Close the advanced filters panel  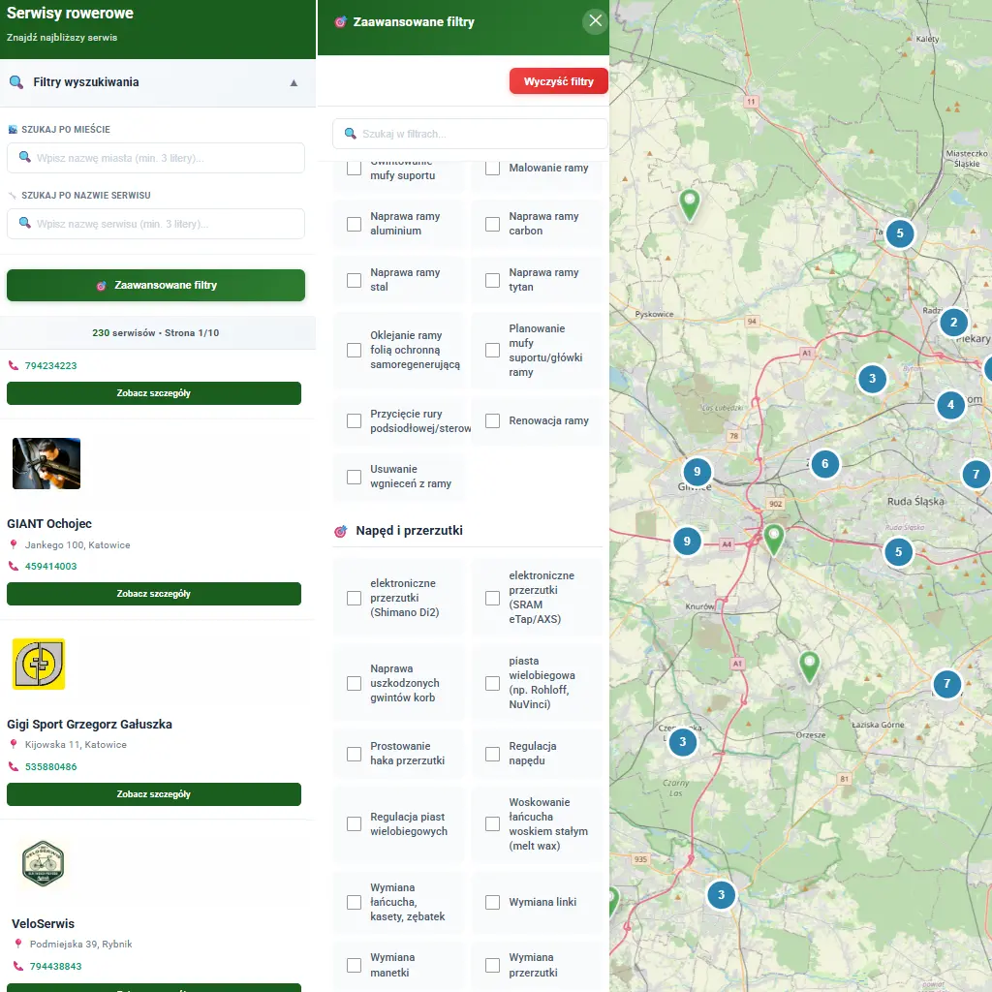[595, 21]
